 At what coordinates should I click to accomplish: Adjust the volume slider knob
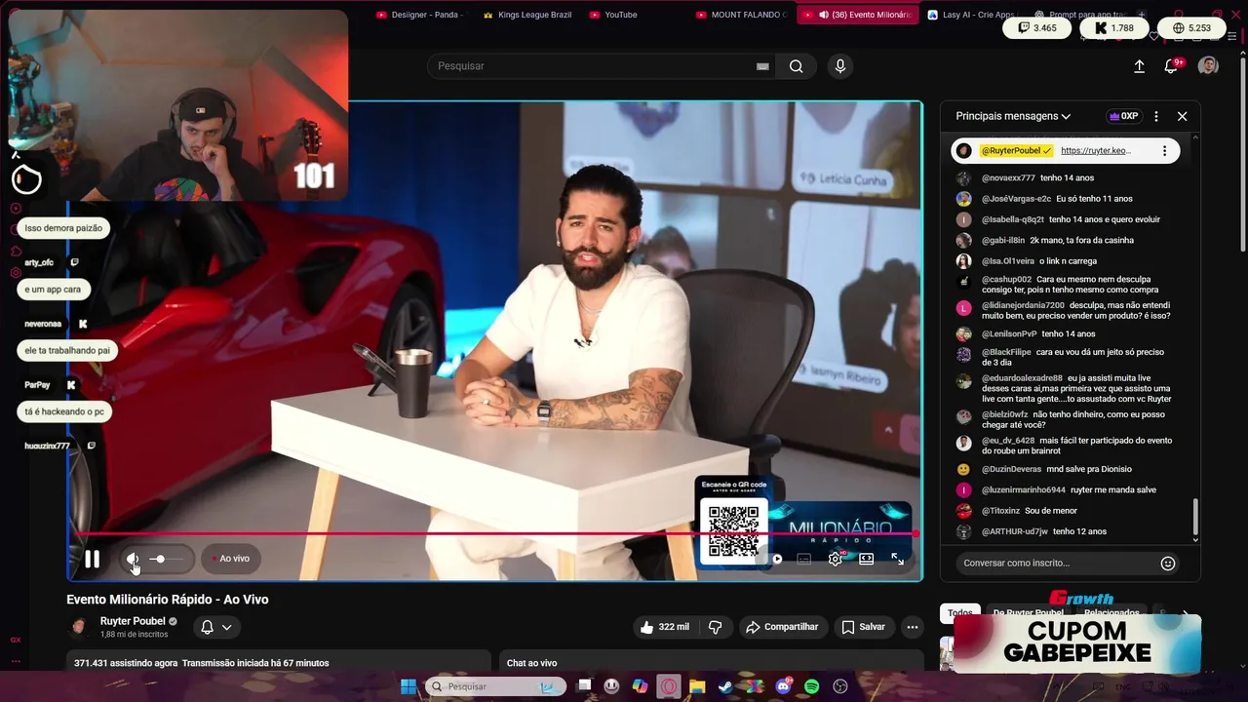point(160,559)
